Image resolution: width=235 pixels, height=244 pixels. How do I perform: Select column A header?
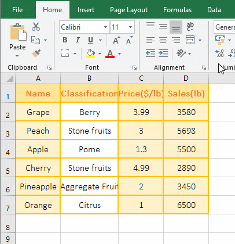point(38,78)
